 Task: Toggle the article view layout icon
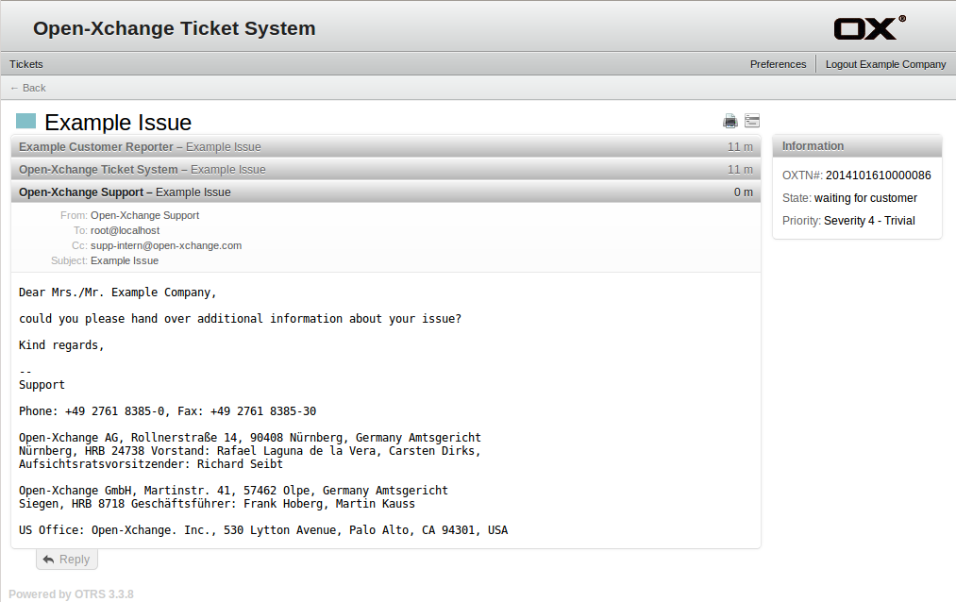pos(752,121)
